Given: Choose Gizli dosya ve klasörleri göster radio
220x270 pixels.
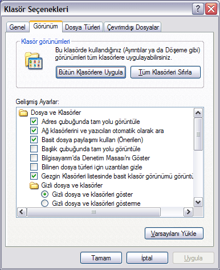Looking at the screenshot, I should (x=45, y=194).
